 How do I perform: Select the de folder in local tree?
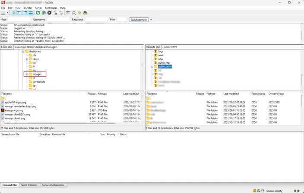click(x=35, y=55)
